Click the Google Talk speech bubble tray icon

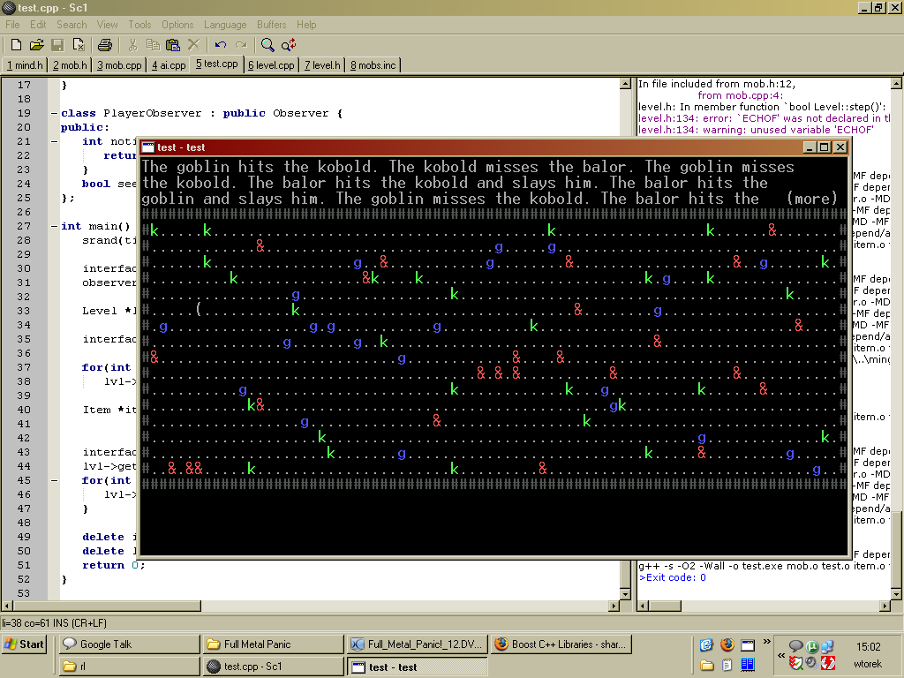(x=796, y=647)
